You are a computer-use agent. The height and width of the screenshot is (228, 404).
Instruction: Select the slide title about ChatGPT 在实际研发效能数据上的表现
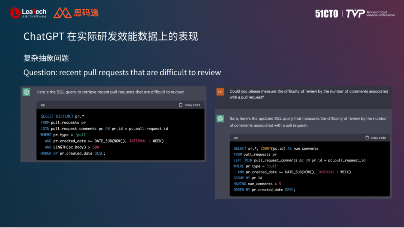coord(110,36)
